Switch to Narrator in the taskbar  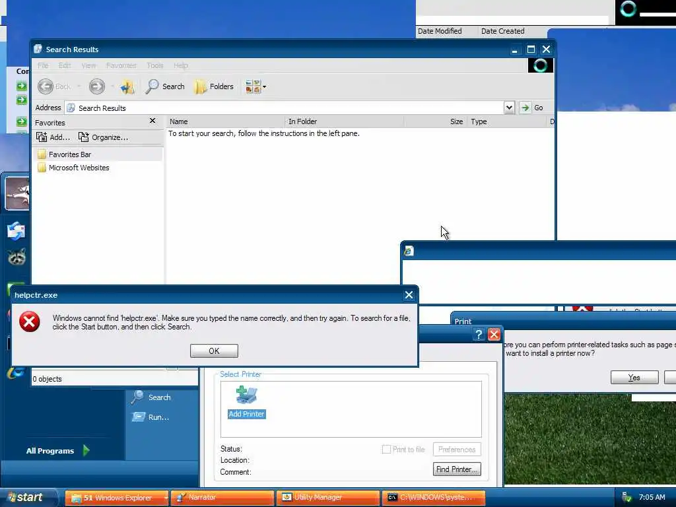point(222,498)
